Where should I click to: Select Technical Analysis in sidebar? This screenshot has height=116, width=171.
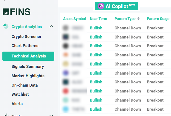[x=28, y=56]
